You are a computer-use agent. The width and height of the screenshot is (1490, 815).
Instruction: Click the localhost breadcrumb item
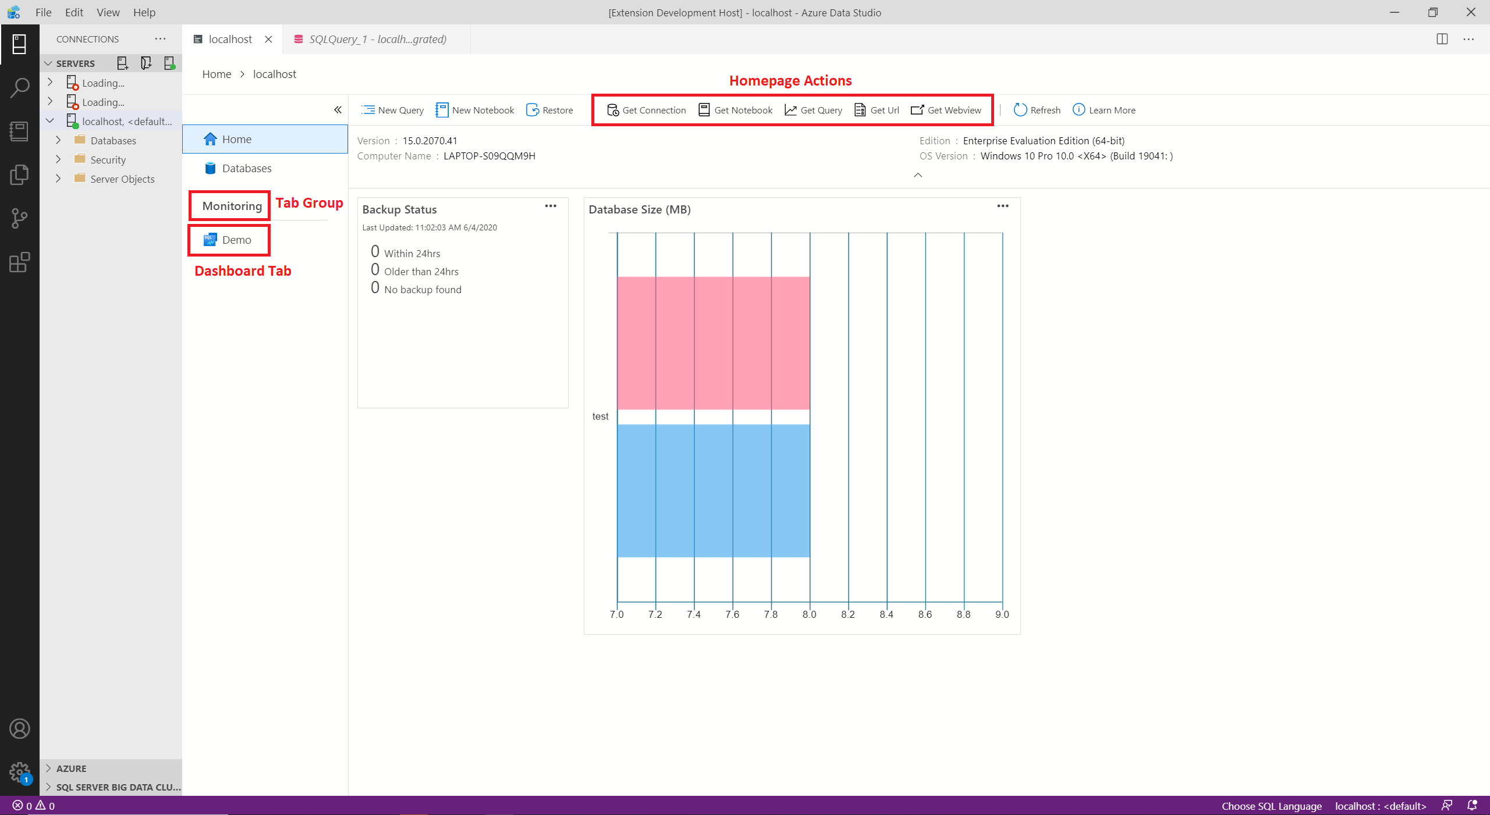[x=274, y=74]
